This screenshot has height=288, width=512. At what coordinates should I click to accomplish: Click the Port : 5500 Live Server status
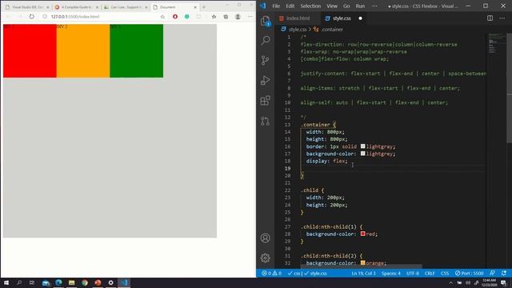[470, 274]
